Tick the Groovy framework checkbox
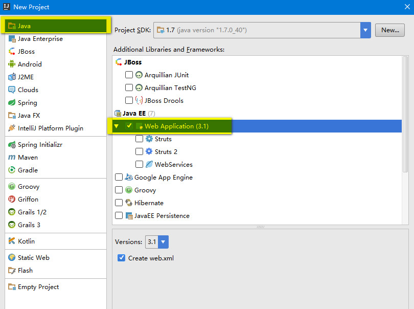This screenshot has height=309, width=414. click(119, 190)
